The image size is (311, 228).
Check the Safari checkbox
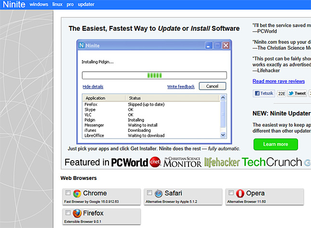point(149,192)
